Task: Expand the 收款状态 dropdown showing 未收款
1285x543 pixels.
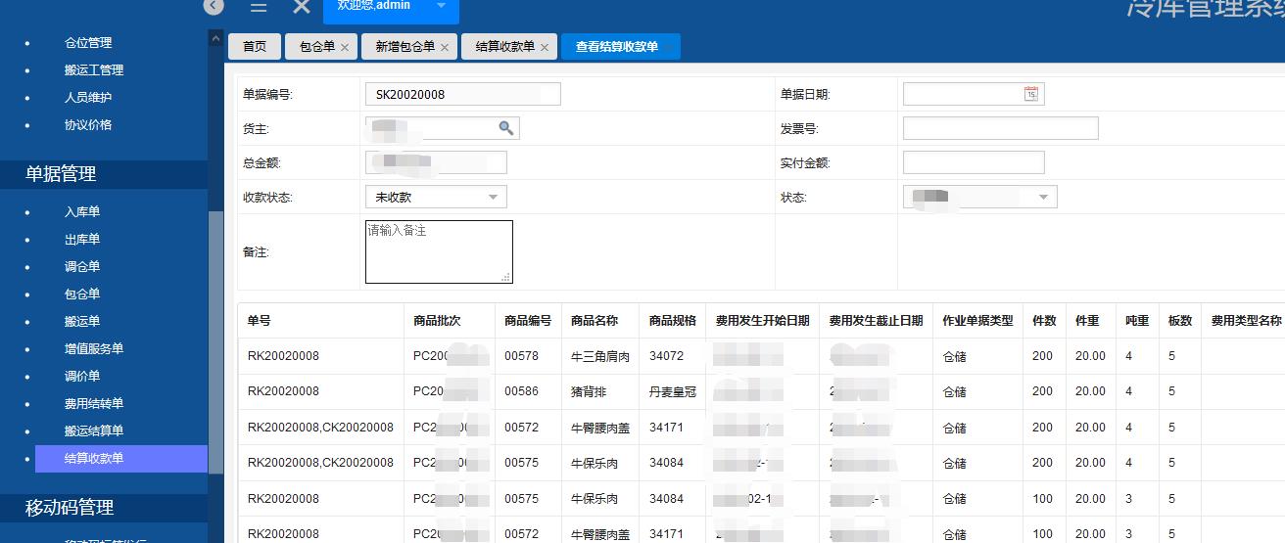Action: [436, 197]
